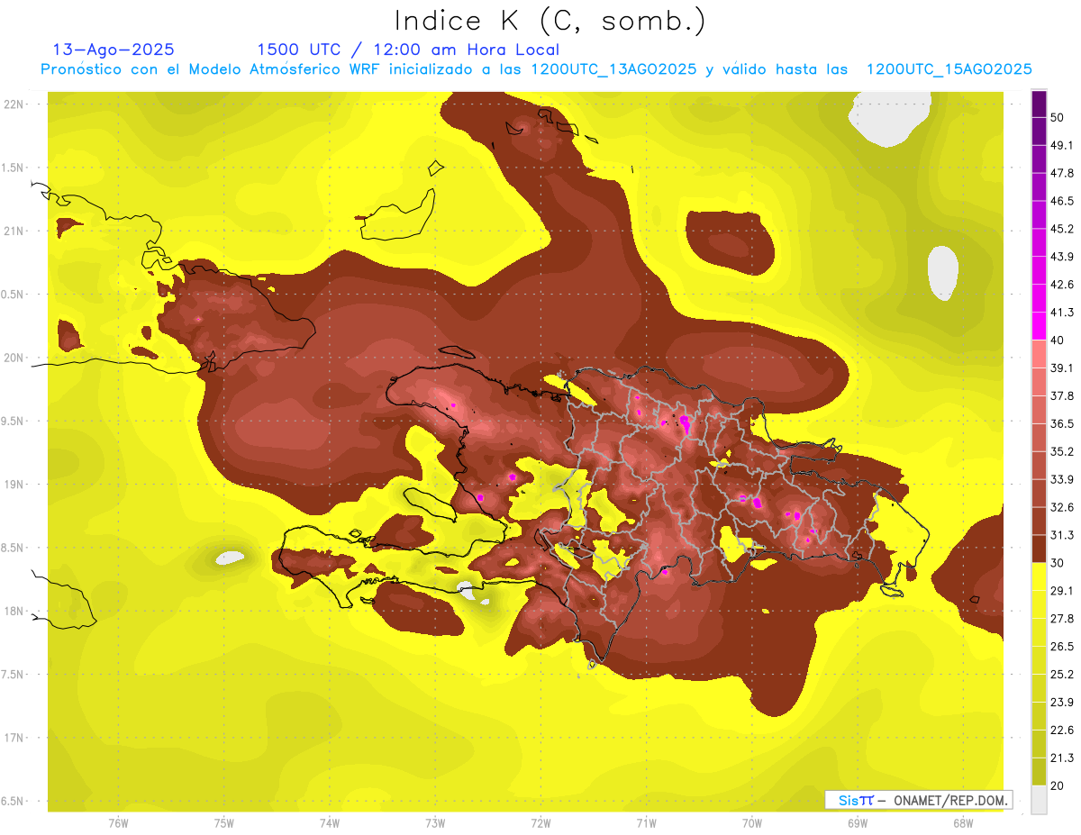The width and height of the screenshot is (1081, 835).
Task: Click the '22N' latitude label
Action: coord(15,104)
